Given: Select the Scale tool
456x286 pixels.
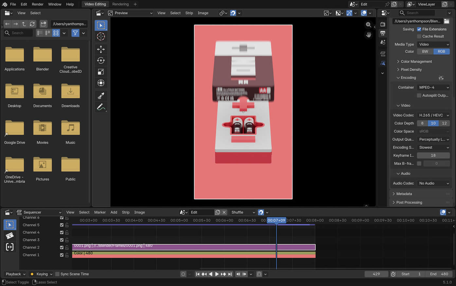Looking at the screenshot, I should point(101,72).
